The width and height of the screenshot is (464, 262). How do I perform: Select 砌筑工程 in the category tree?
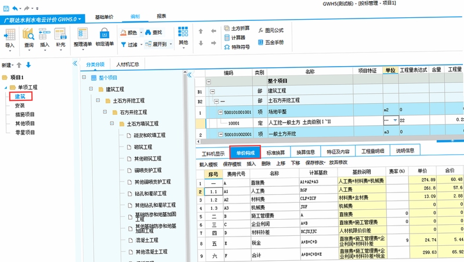tap(143, 147)
